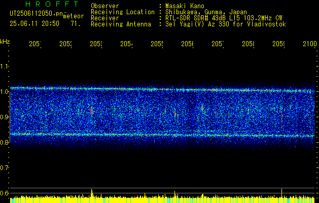The image size is (319, 203).
Task: Click the 1.1 kHz frequency label
Action: pyautogui.click(x=4, y=66)
